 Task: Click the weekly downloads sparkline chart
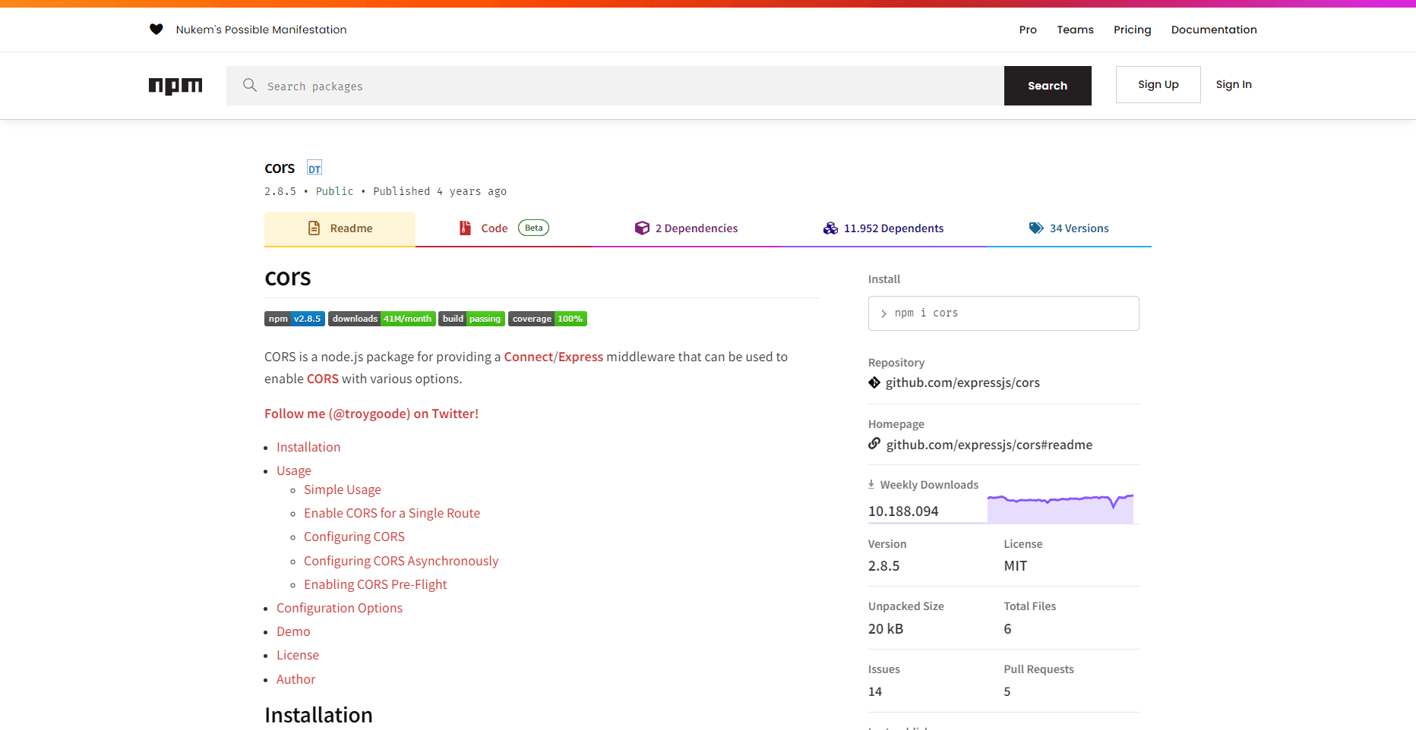point(1060,508)
